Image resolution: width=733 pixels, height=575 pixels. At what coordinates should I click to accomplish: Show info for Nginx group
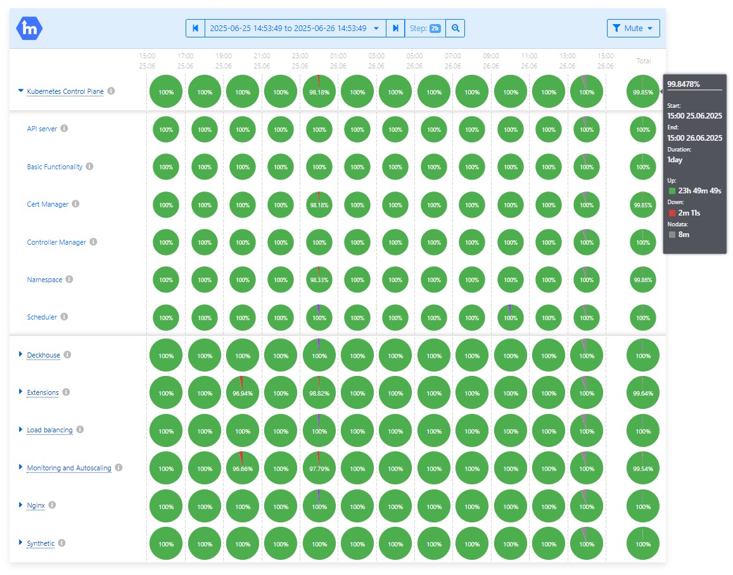(53, 505)
